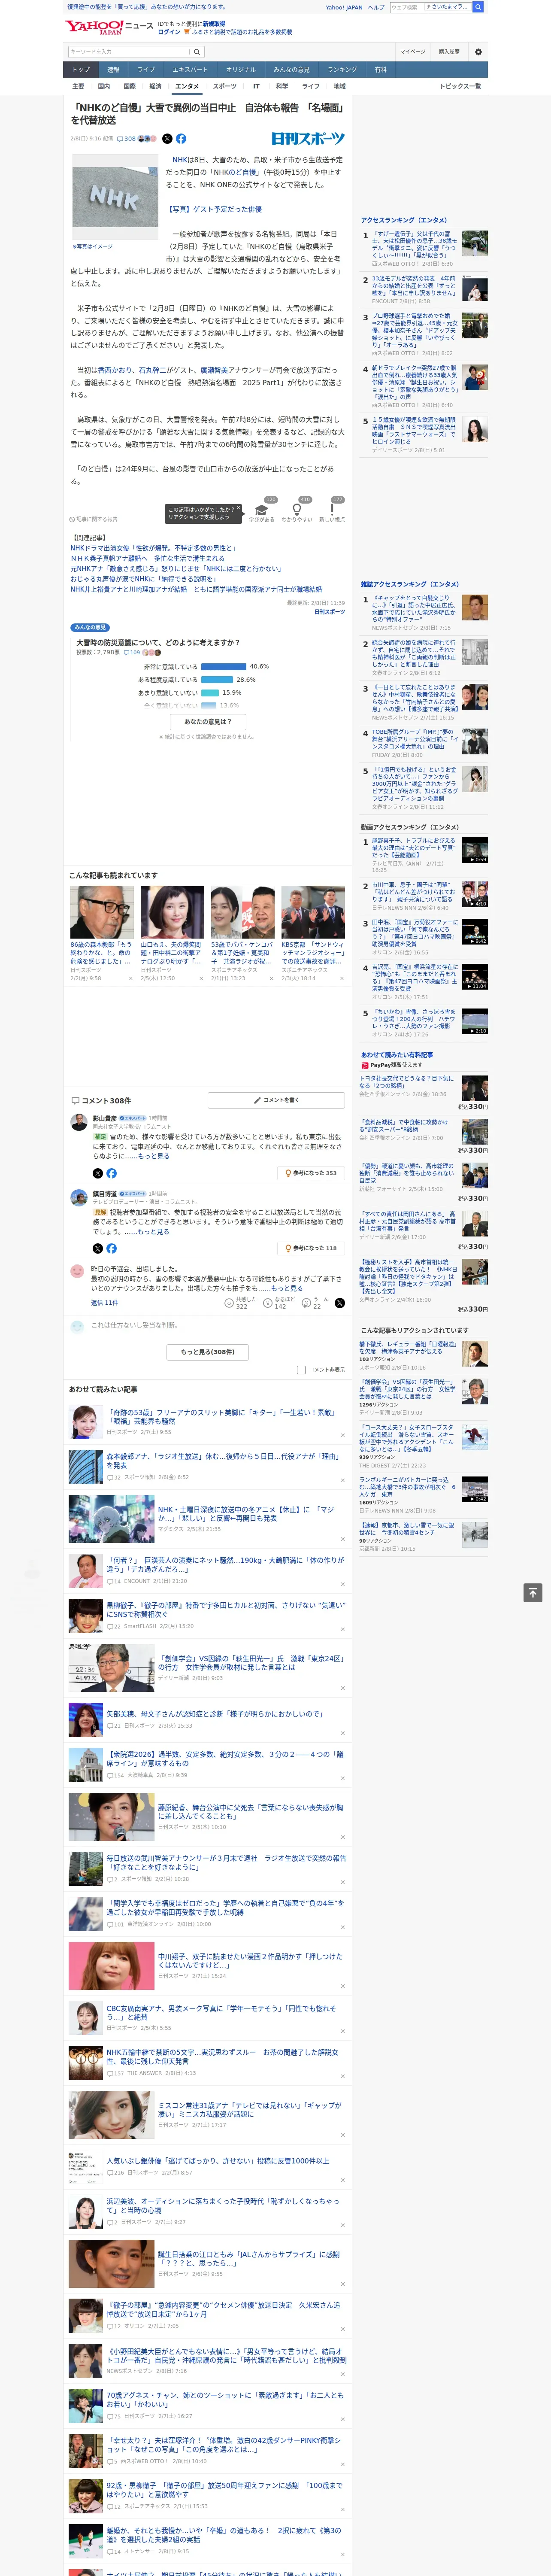Screen dimensions: 551x2576
Task: Expand all comments with もっと見る(308件)
Action: coord(208,1351)
